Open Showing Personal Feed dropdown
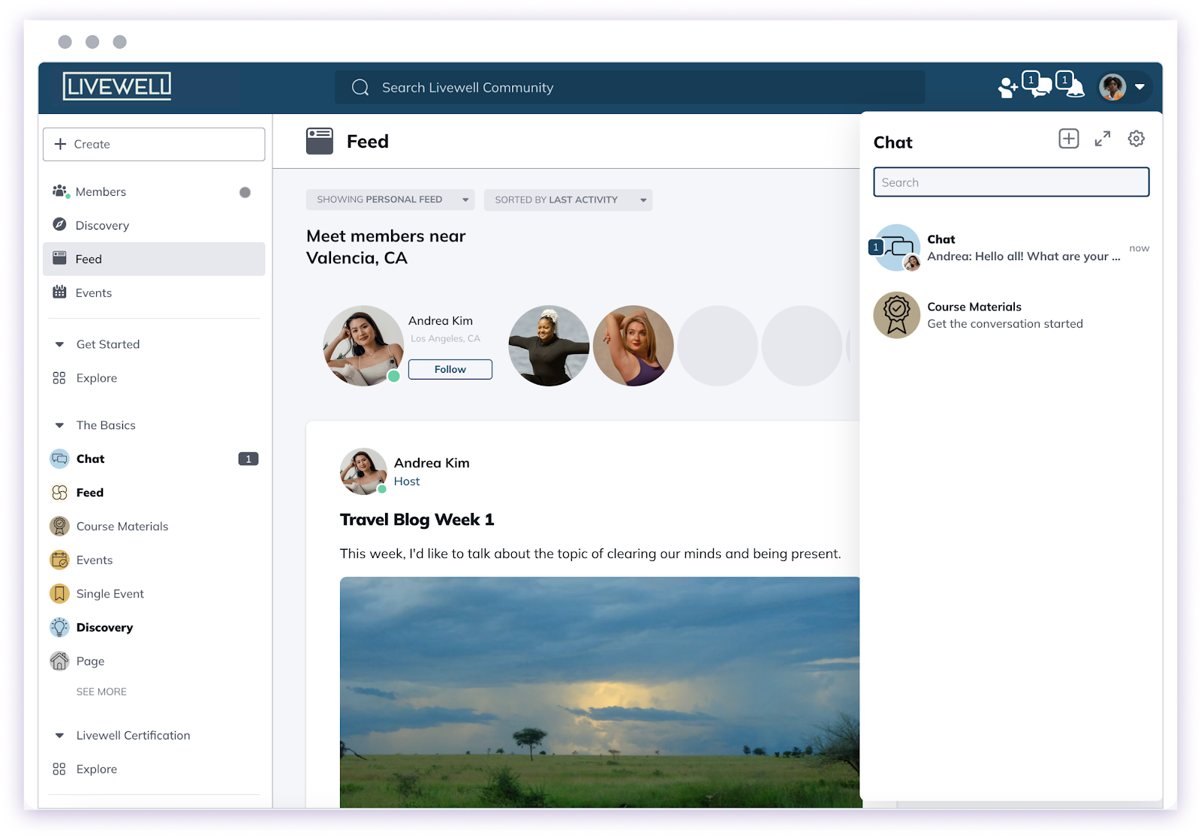1201x837 pixels. pyautogui.click(x=390, y=199)
